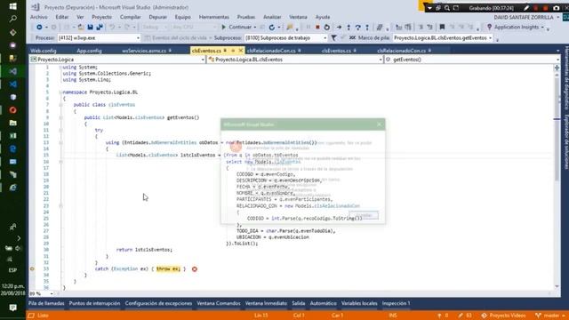
Task: Click the Visual Studio icon in the taskbar
Action: pyautogui.click(x=13, y=71)
